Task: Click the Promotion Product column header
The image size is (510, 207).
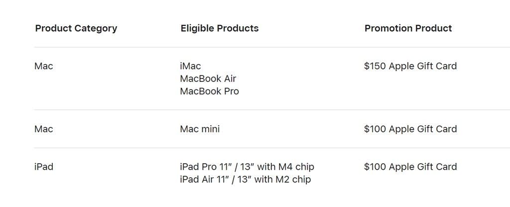Action: [408, 28]
